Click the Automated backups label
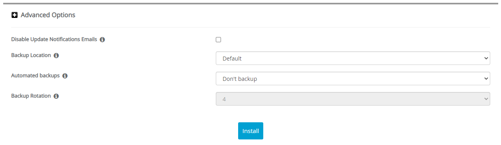This screenshot has height=145, width=501. point(36,75)
